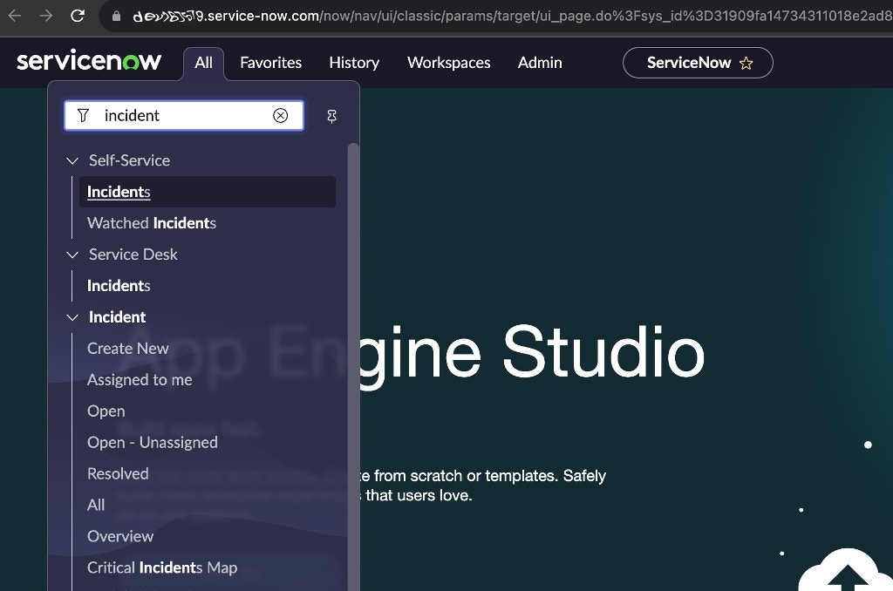Image resolution: width=893 pixels, height=591 pixels.
Task: Switch to the History tab
Action: (354, 63)
